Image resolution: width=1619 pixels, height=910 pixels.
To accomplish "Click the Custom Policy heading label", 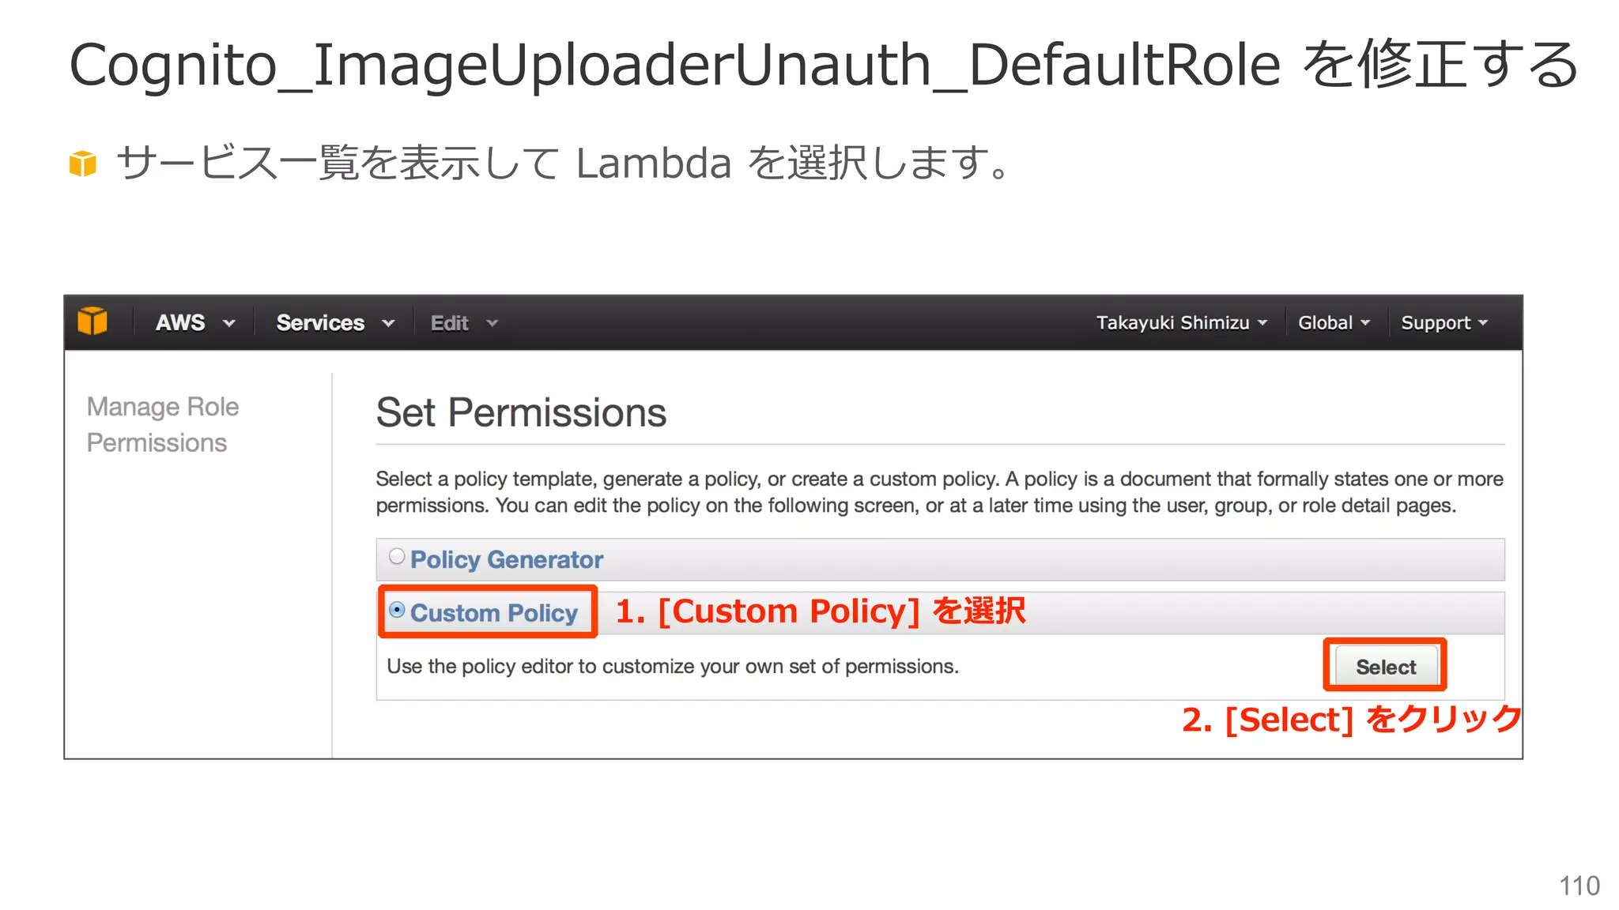I will 494,613.
